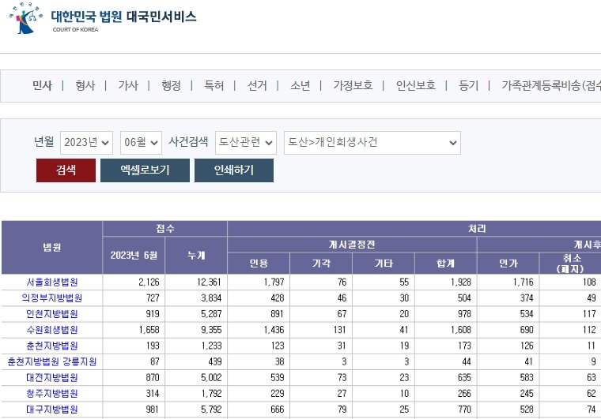
Task: Expand the 2023년 year dropdown
Action: [x=86, y=143]
